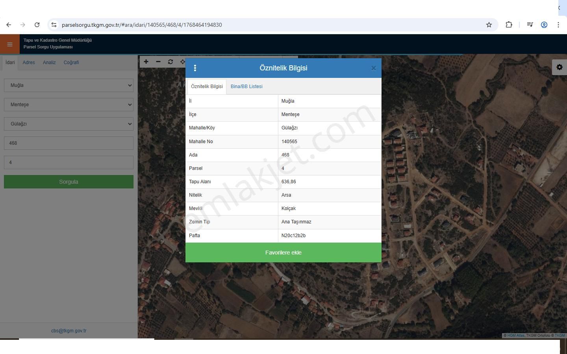Viewport: 567px width, 354px height.
Task: Open the three-dot menu in Öznitelik Bilgisi dialog
Action: 195,68
